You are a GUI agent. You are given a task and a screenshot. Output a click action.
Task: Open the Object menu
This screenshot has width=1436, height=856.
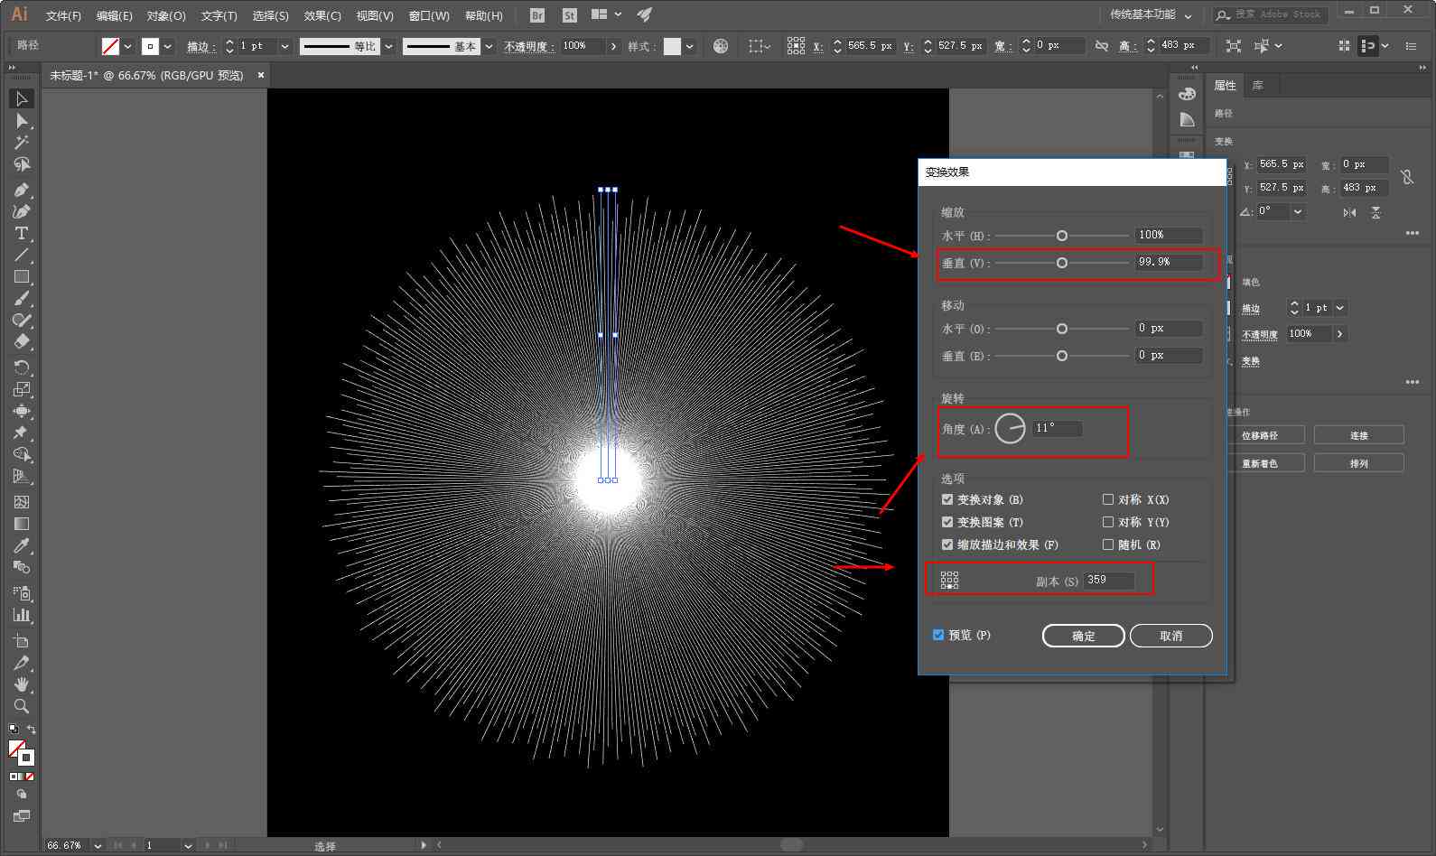click(166, 15)
